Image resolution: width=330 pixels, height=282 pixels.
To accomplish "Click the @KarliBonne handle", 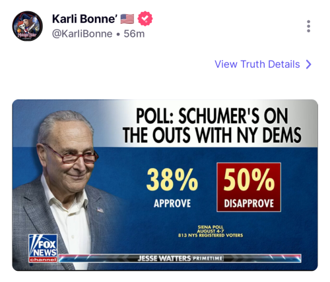I will coord(82,34).
